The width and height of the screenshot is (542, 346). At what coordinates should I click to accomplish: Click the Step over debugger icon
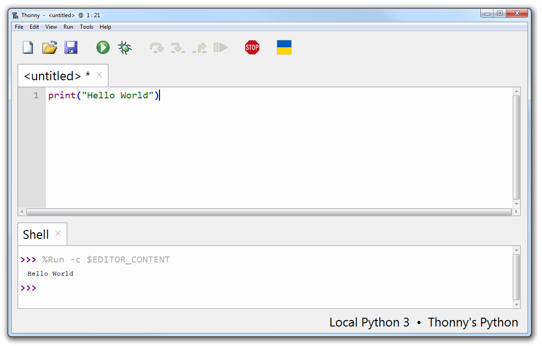(157, 47)
